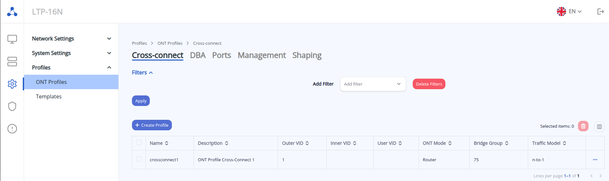Switch to the Shaping tab

pyautogui.click(x=307, y=55)
